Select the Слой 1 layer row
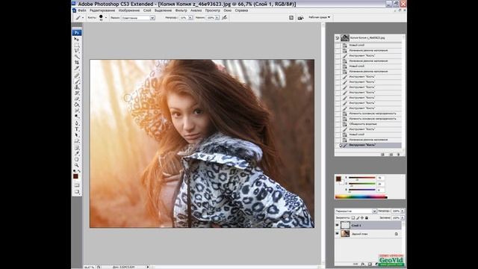 pyautogui.click(x=368, y=226)
